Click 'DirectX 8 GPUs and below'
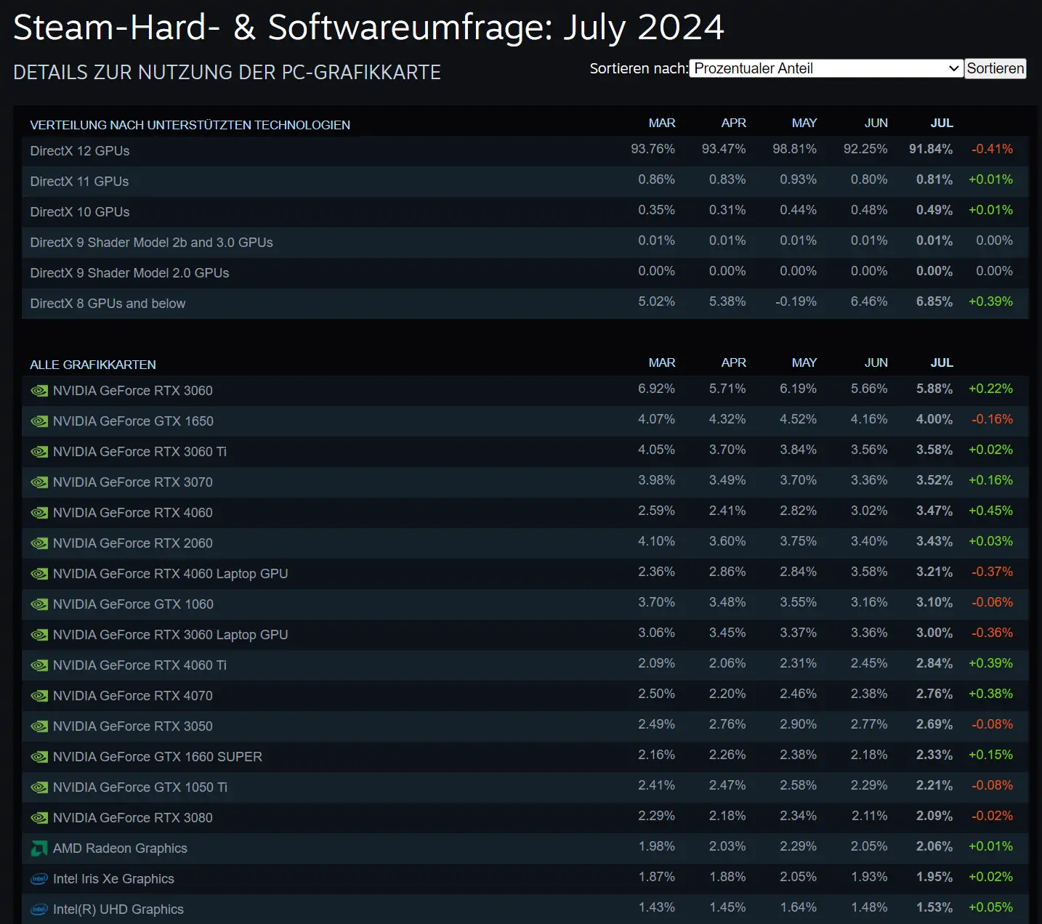 108,304
